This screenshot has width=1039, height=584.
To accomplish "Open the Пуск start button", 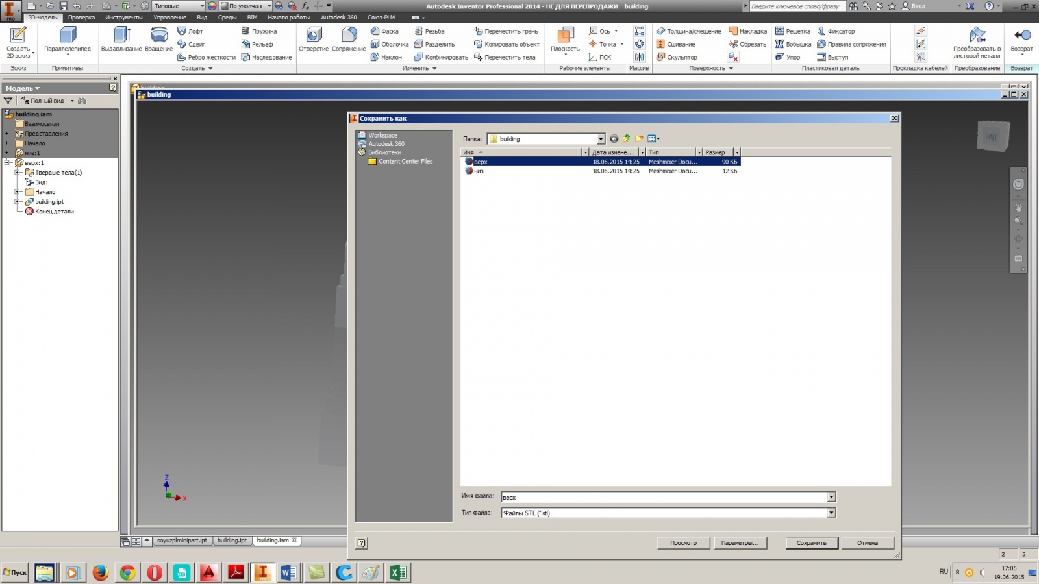I will coord(14,572).
